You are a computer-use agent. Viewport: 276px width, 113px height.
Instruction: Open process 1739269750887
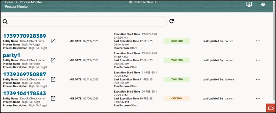coord(24,74)
